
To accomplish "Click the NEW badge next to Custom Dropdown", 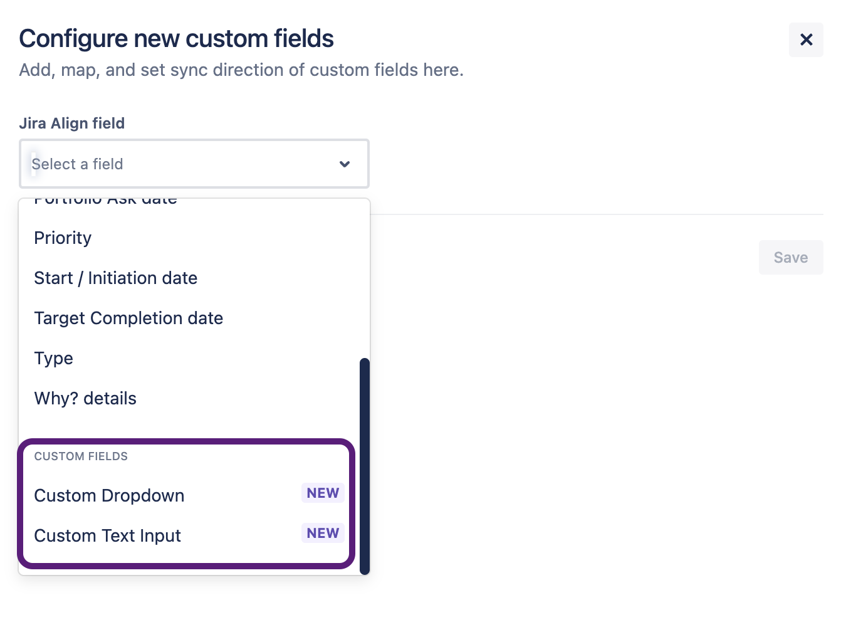I will point(322,493).
